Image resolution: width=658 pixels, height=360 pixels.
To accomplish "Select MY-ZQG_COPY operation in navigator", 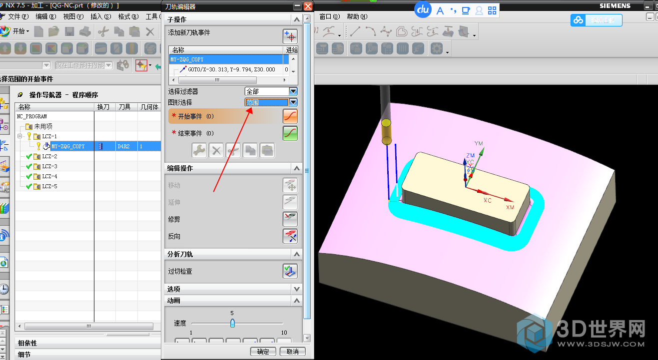I will point(68,146).
